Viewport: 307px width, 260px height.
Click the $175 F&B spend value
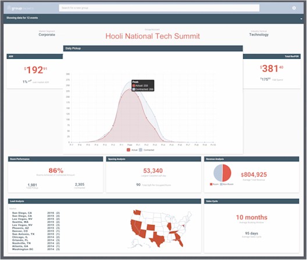265,79
